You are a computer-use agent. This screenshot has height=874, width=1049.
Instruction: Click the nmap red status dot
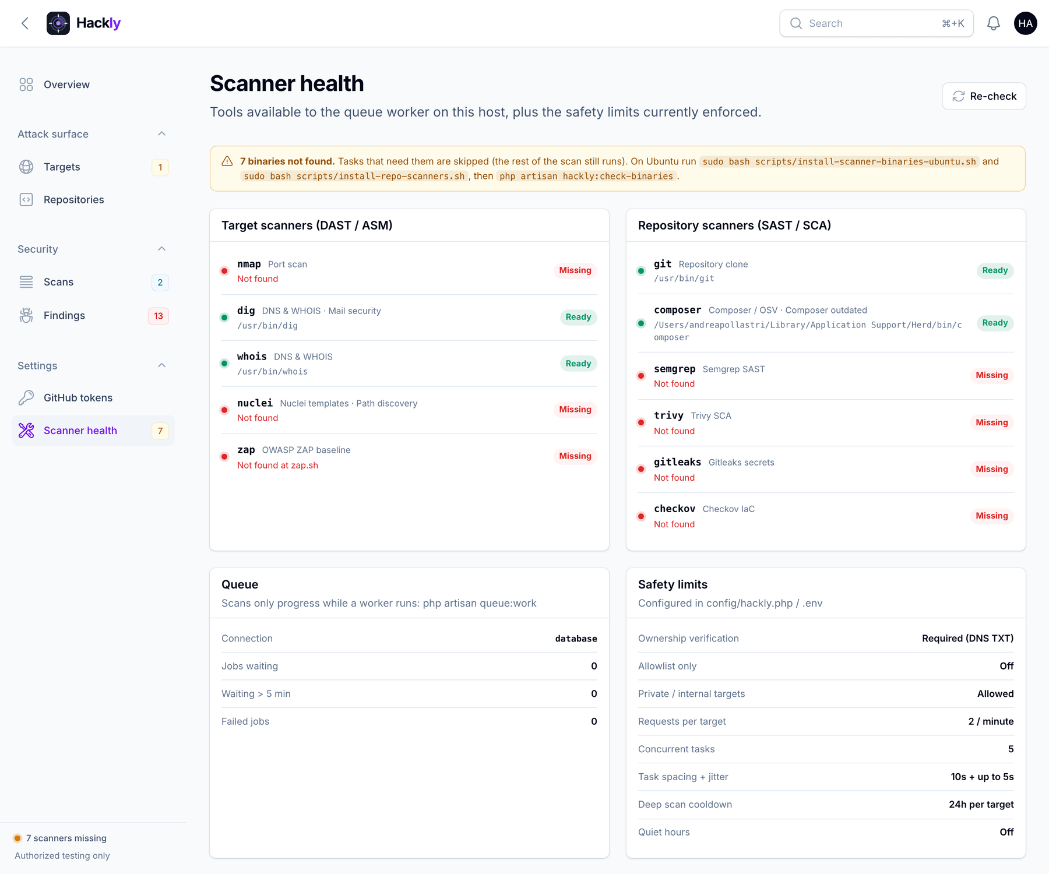[x=224, y=271]
